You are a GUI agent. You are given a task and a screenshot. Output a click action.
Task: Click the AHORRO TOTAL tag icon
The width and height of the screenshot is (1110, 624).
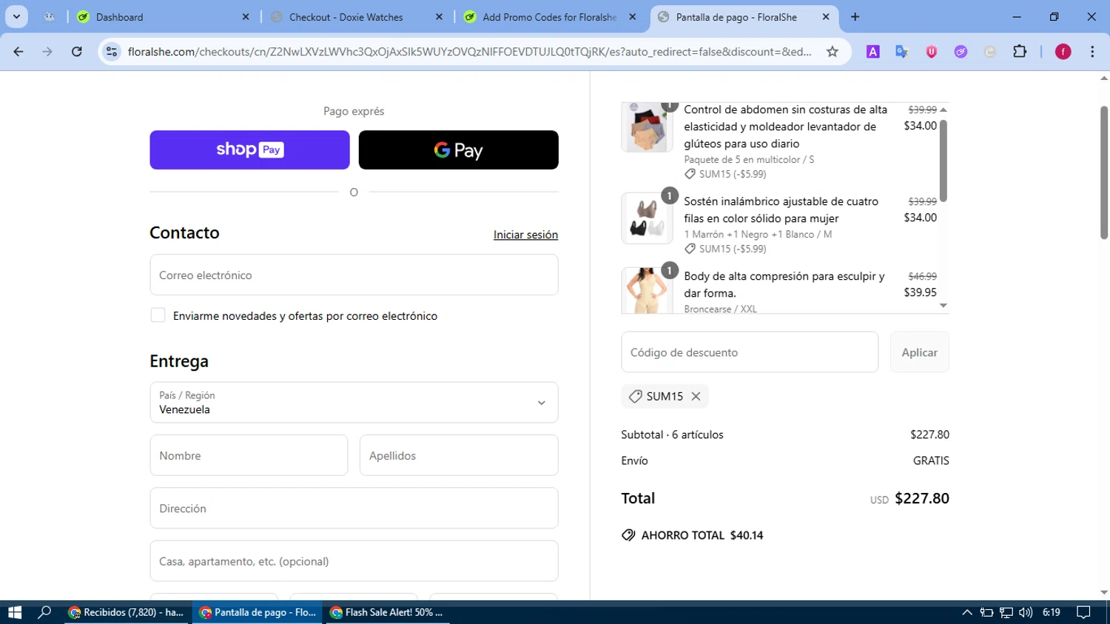[x=628, y=535]
